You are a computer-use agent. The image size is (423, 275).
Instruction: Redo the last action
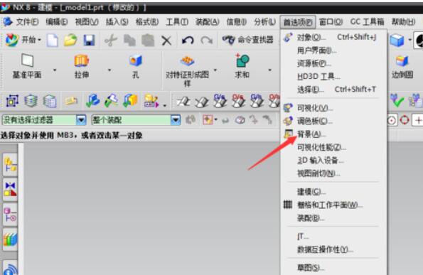point(206,41)
